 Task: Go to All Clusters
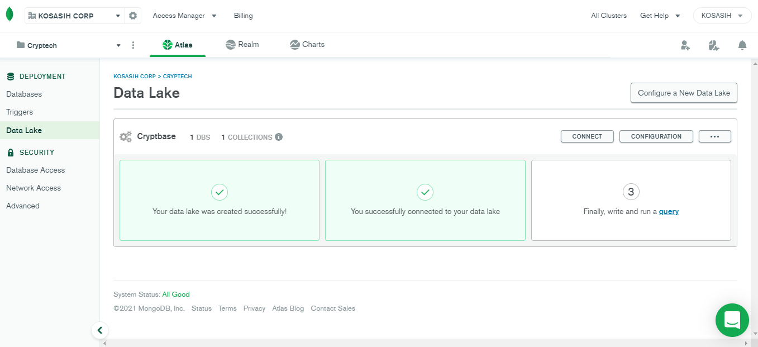[x=609, y=16]
